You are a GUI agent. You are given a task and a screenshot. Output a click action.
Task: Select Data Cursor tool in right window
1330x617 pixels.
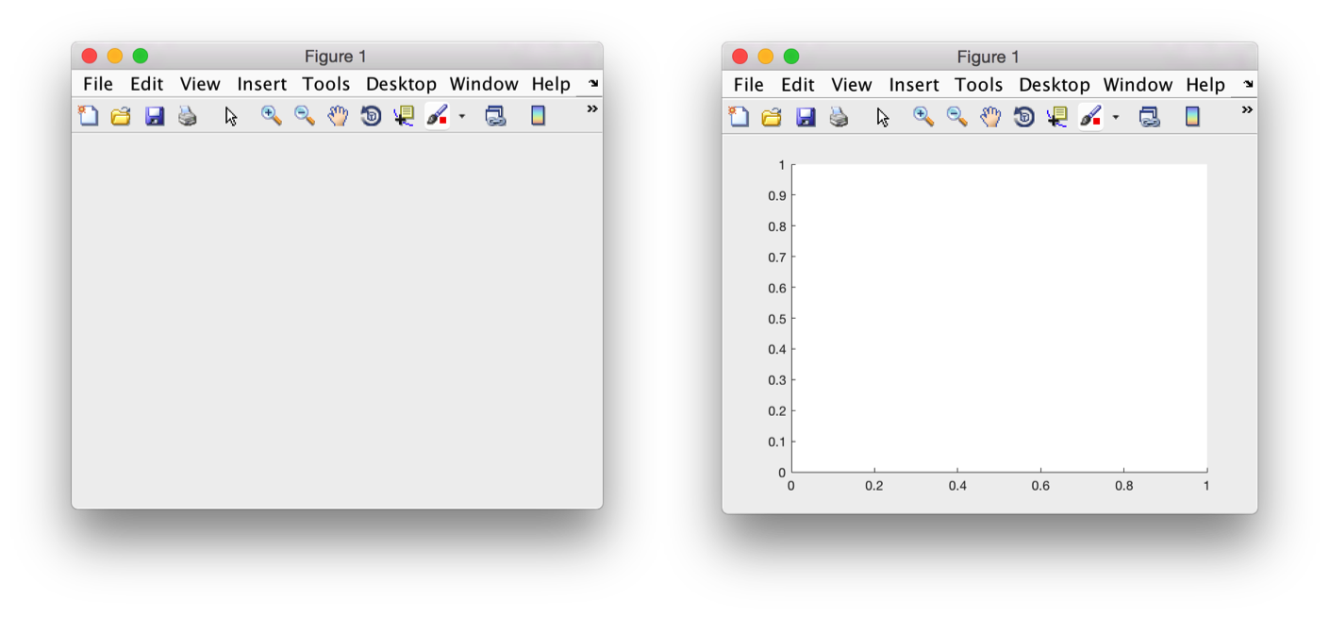click(1056, 117)
